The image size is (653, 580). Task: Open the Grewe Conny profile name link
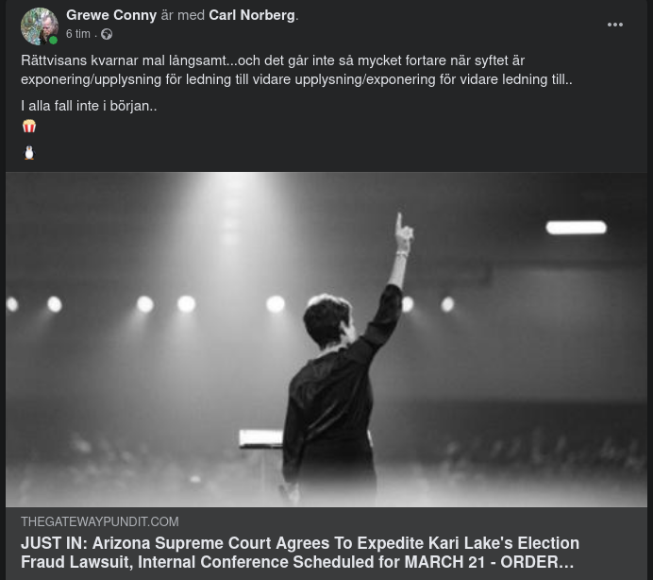point(111,15)
